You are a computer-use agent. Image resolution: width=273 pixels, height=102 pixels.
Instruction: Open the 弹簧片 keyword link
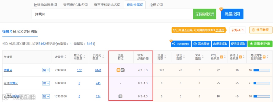coord(8,70)
